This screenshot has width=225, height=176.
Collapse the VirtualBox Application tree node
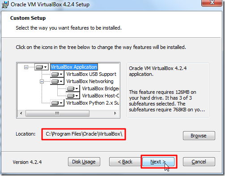[26, 67]
